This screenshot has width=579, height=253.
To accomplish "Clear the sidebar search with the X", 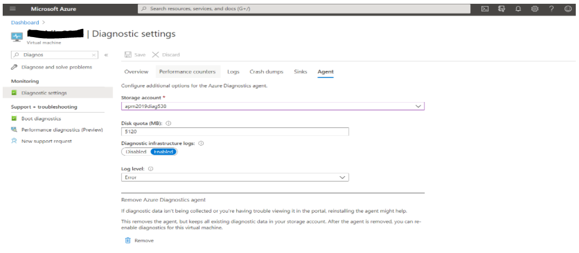I will click(x=94, y=55).
